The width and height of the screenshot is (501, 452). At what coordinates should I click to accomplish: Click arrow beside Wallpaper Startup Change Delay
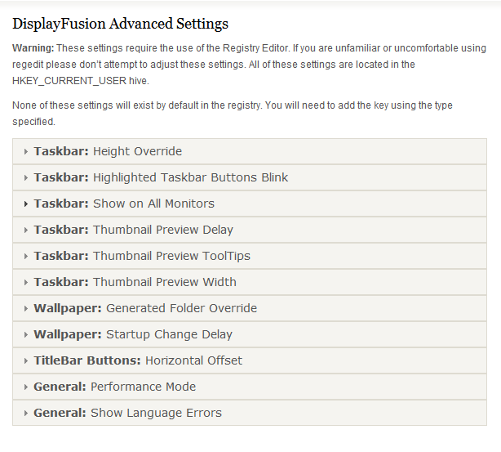(x=26, y=334)
